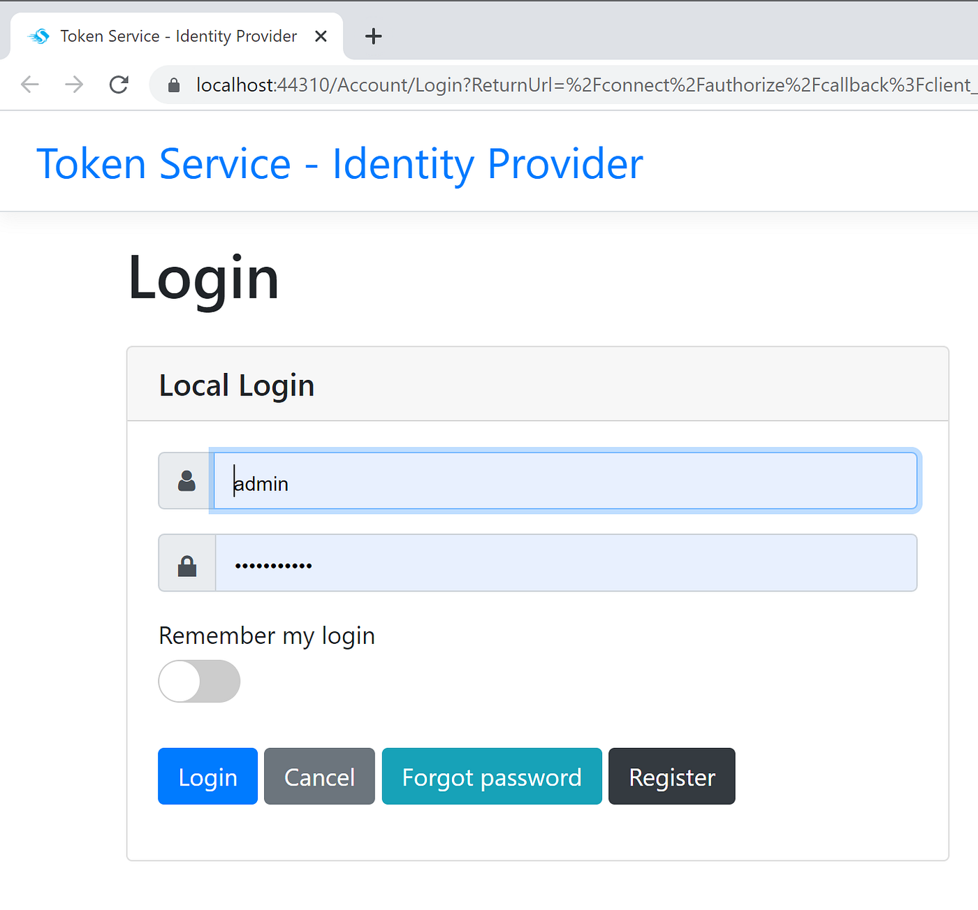The width and height of the screenshot is (978, 910).
Task: Click the grayed-out forward navigation arrow
Action: [x=73, y=84]
